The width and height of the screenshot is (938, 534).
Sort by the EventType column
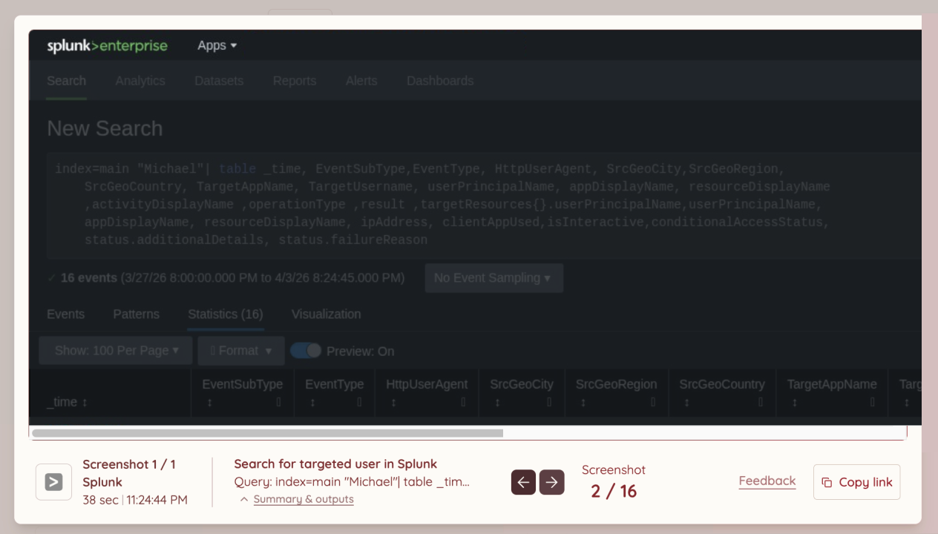coord(335,384)
